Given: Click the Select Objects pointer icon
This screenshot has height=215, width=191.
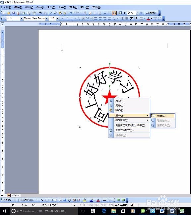Looking at the screenshot, I should (x=15, y=200).
